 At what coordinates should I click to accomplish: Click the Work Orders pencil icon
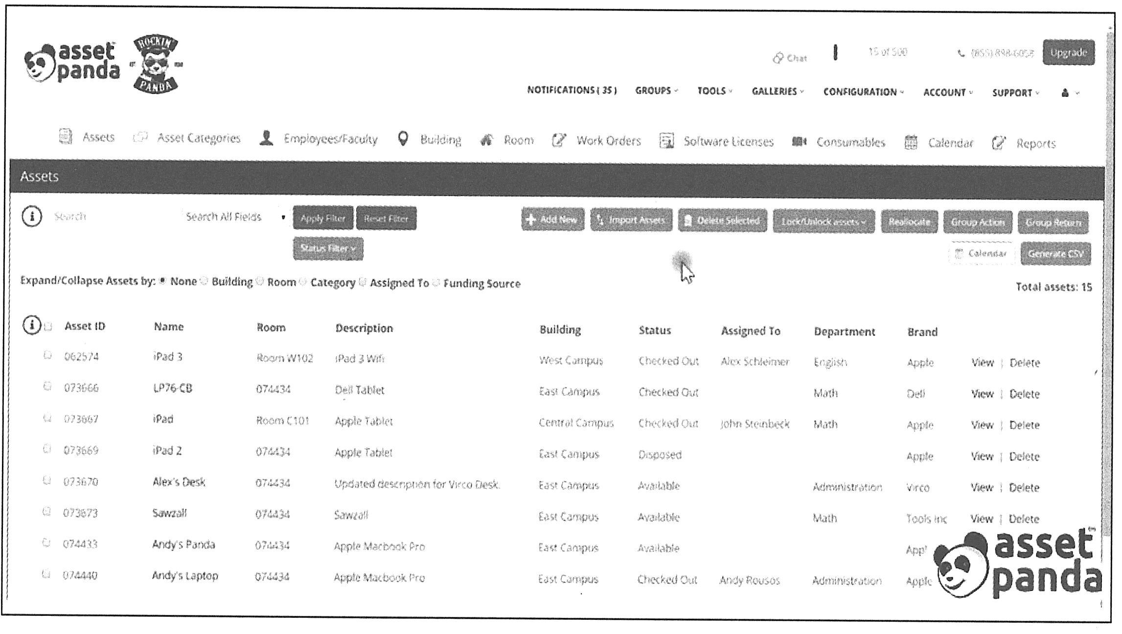coord(558,141)
